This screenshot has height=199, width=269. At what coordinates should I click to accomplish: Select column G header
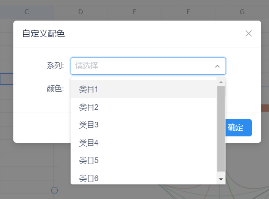(x=242, y=12)
